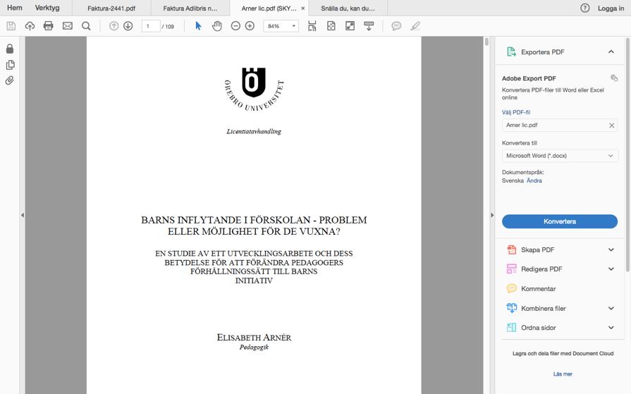Zoom in with plus button
The width and height of the screenshot is (631, 394).
(x=250, y=26)
